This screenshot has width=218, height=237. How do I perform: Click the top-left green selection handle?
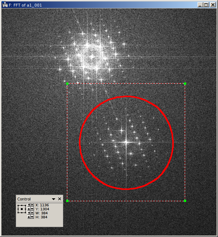(67, 84)
